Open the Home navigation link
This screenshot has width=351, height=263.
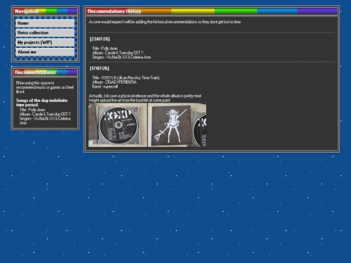coord(45,23)
